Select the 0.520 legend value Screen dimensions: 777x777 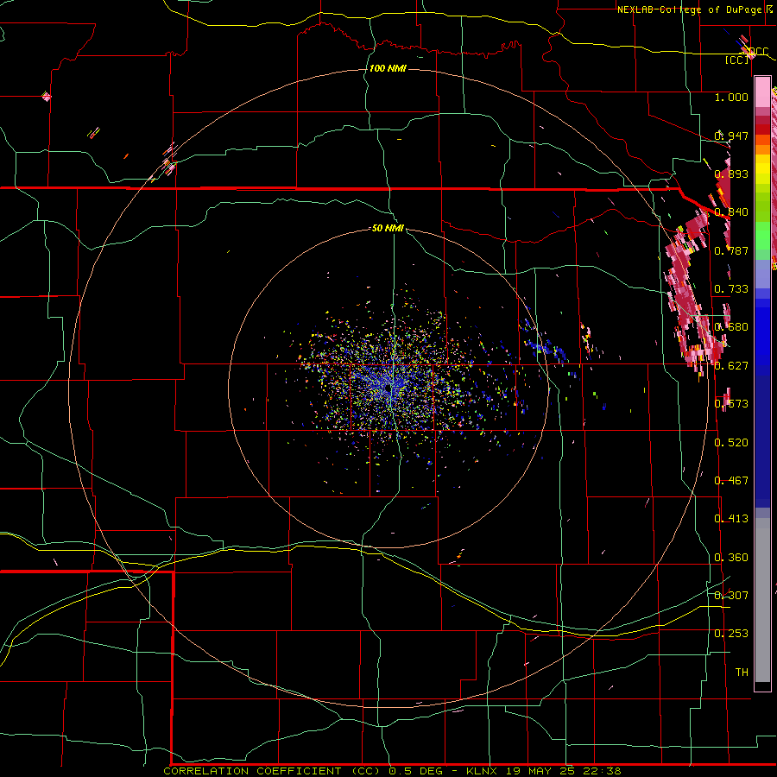click(x=731, y=443)
